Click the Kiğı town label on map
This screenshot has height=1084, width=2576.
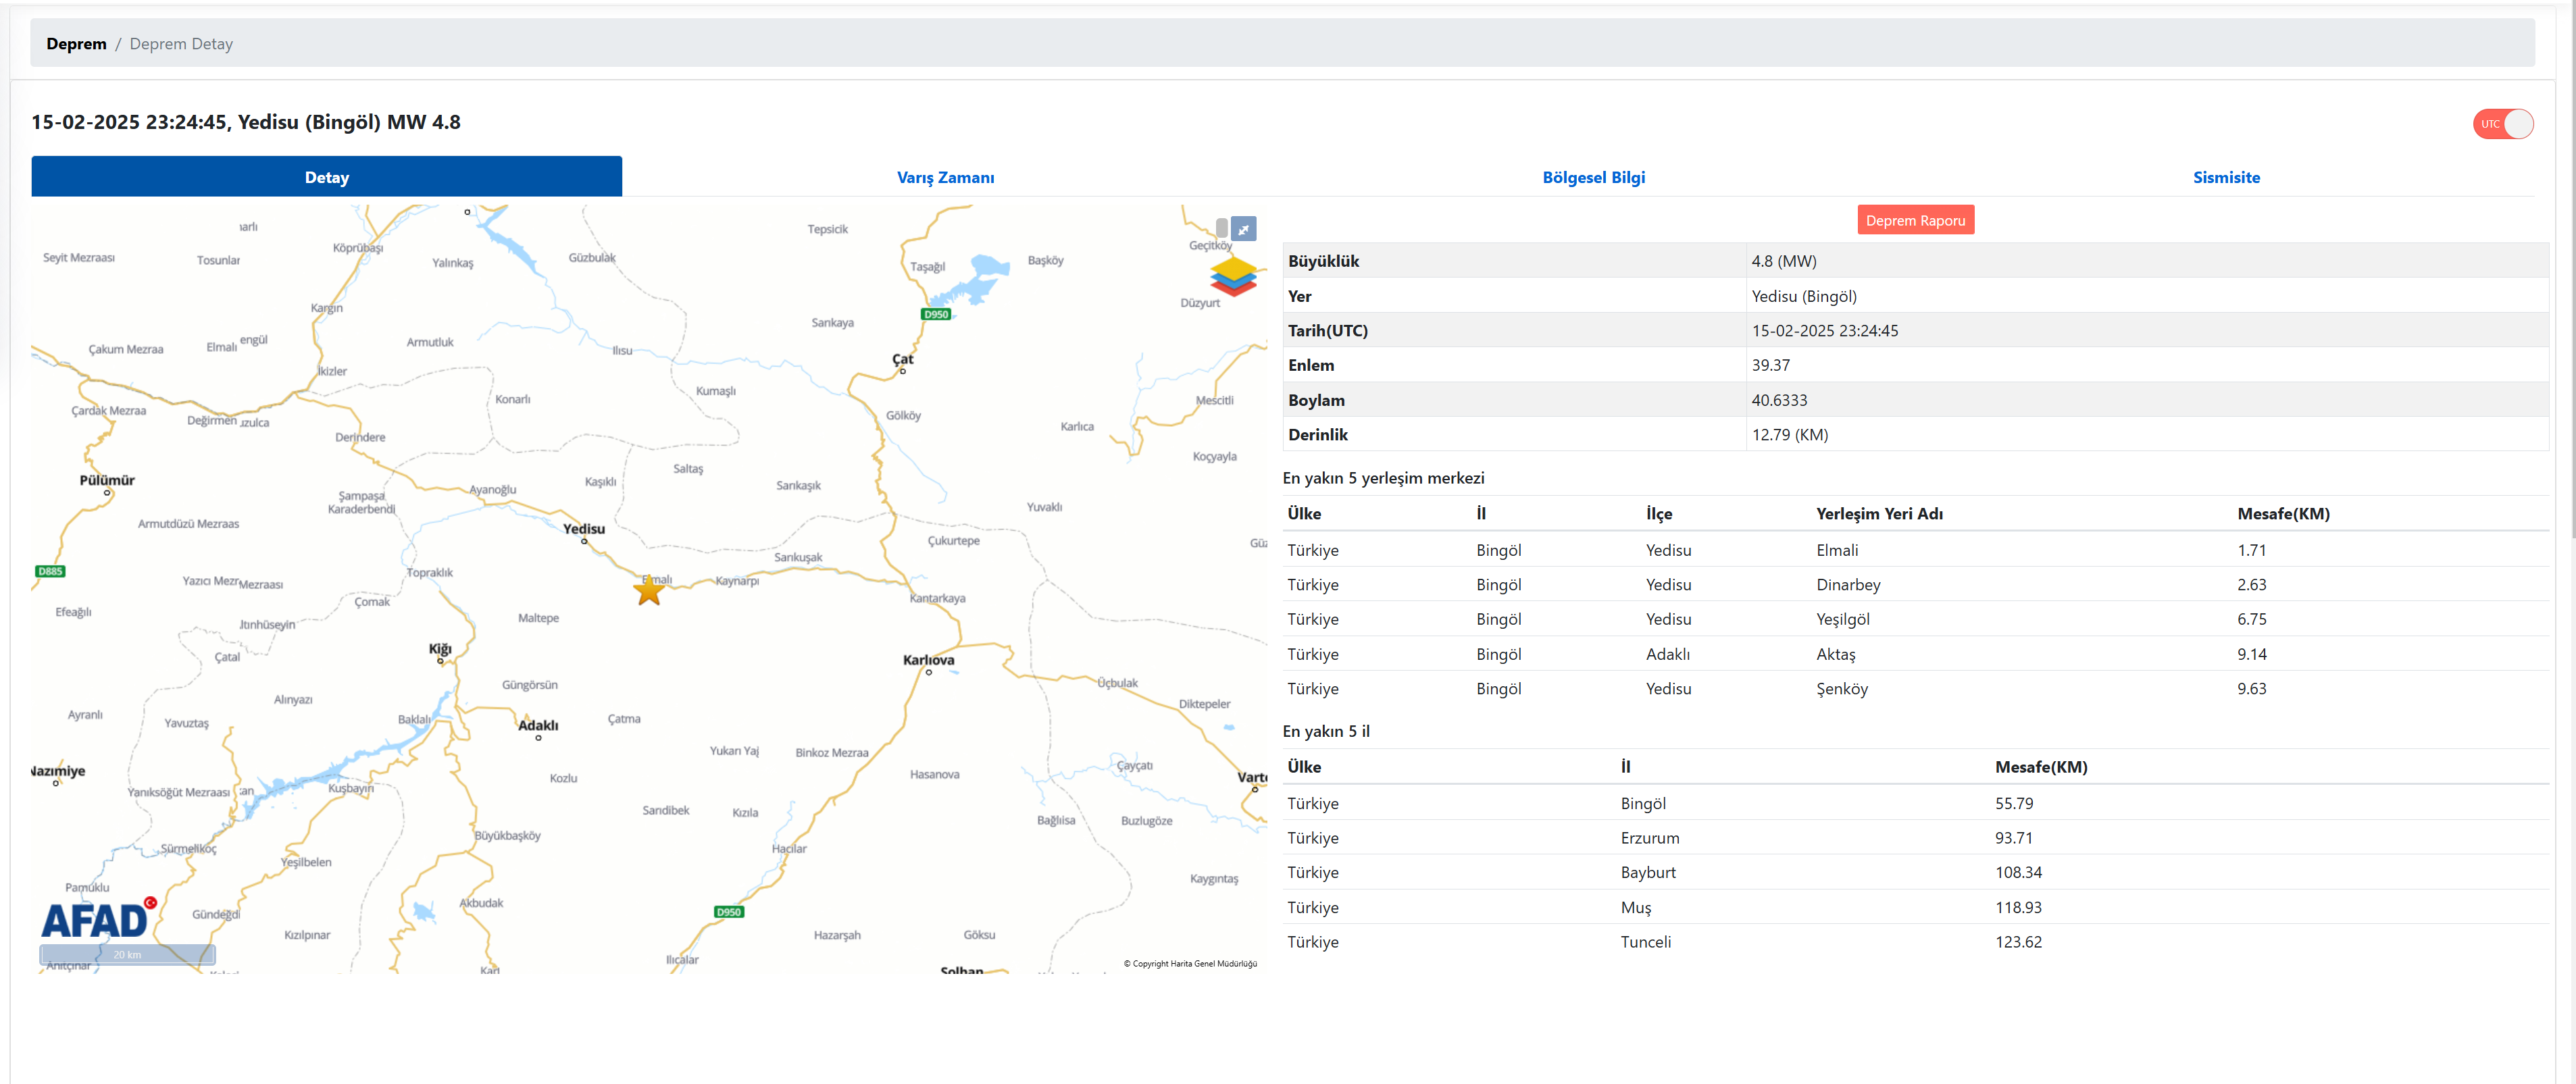(440, 649)
